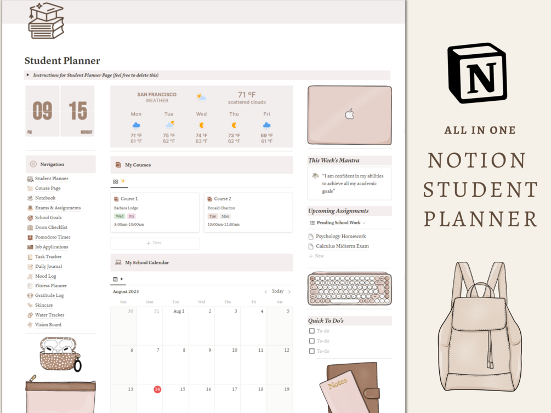Select August 9 in the calendar
Image resolution: width=551 pixels, height=413 pixels.
coord(202,365)
